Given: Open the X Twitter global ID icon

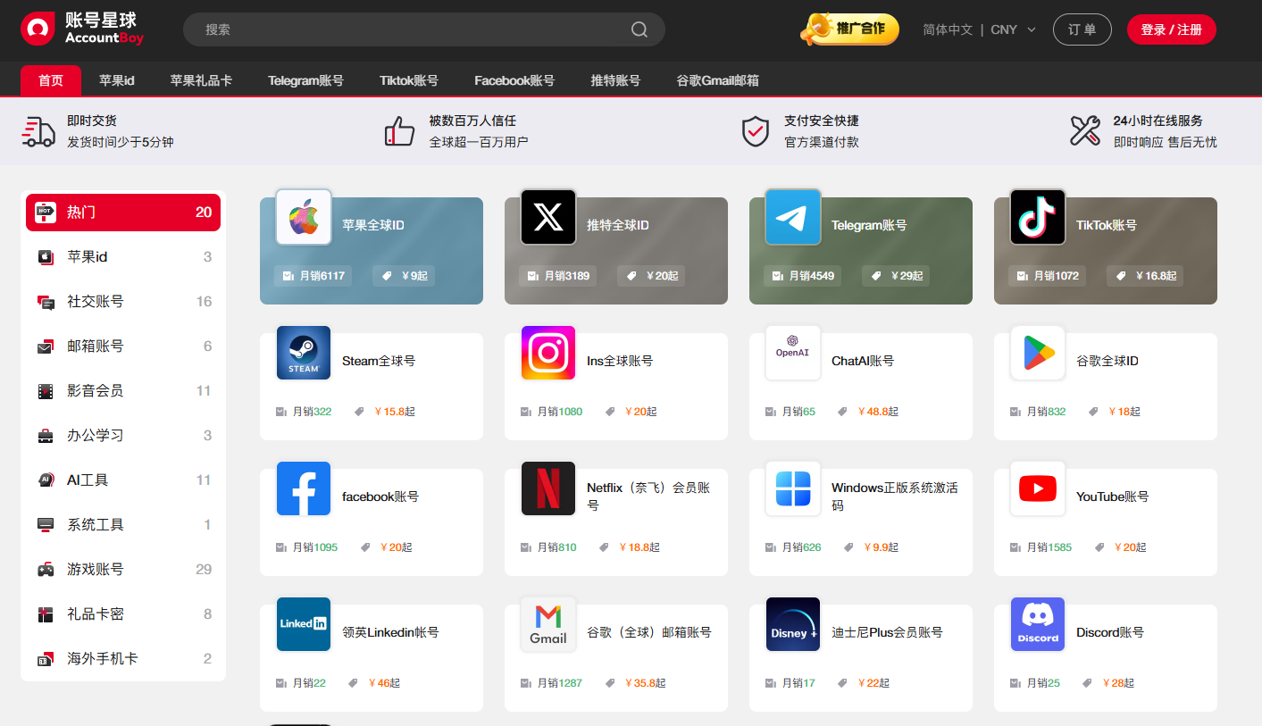Looking at the screenshot, I should tap(548, 216).
